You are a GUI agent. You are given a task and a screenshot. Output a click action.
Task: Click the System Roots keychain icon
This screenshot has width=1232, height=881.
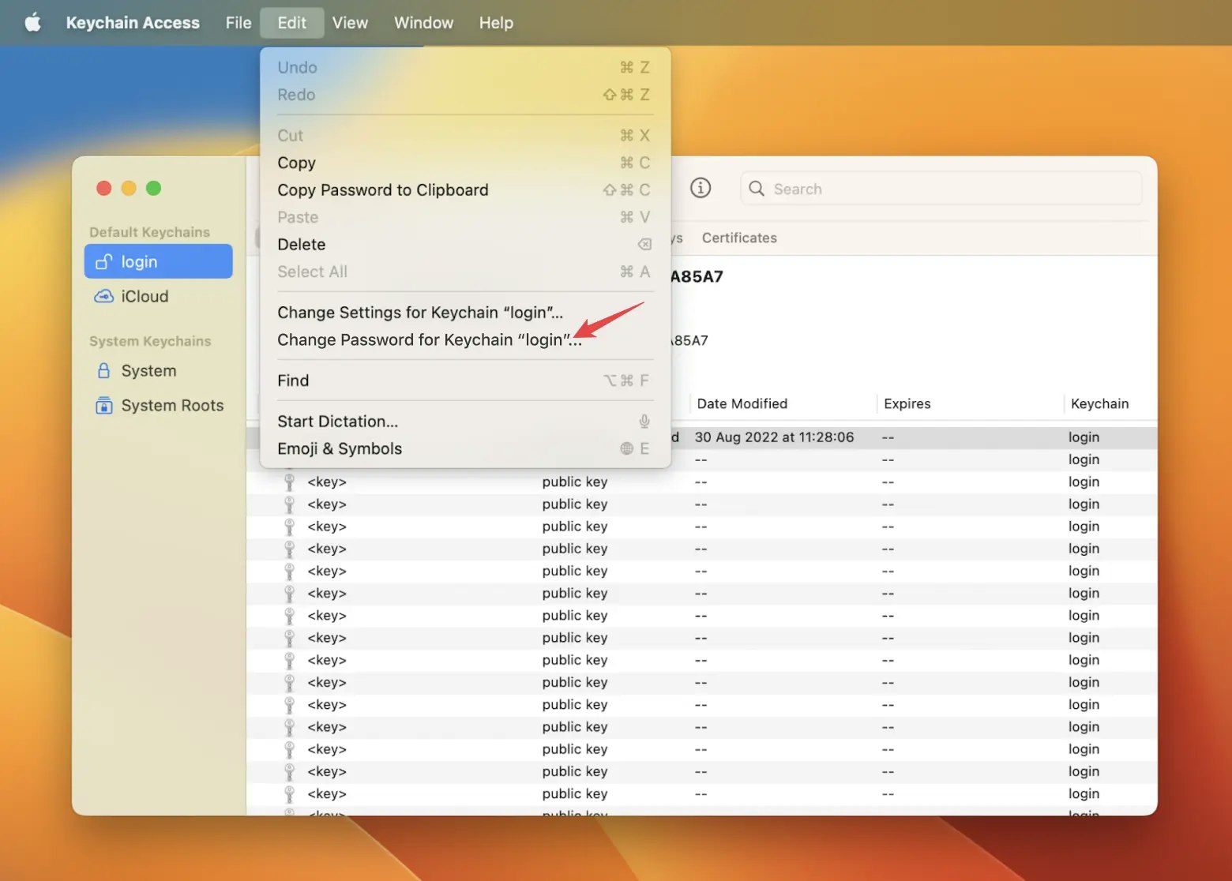[x=103, y=405]
